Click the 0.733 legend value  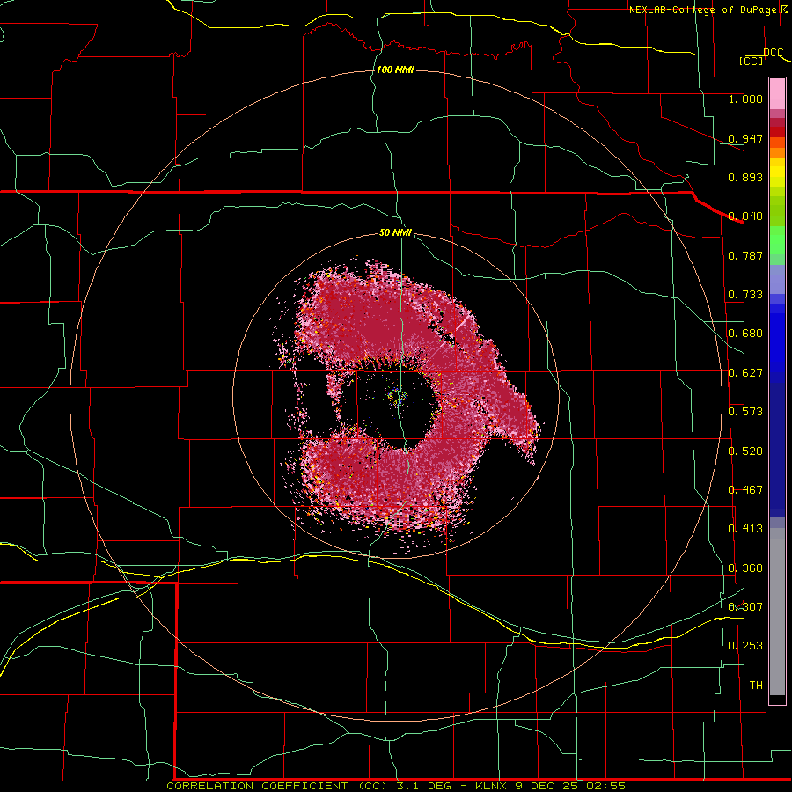(x=745, y=295)
